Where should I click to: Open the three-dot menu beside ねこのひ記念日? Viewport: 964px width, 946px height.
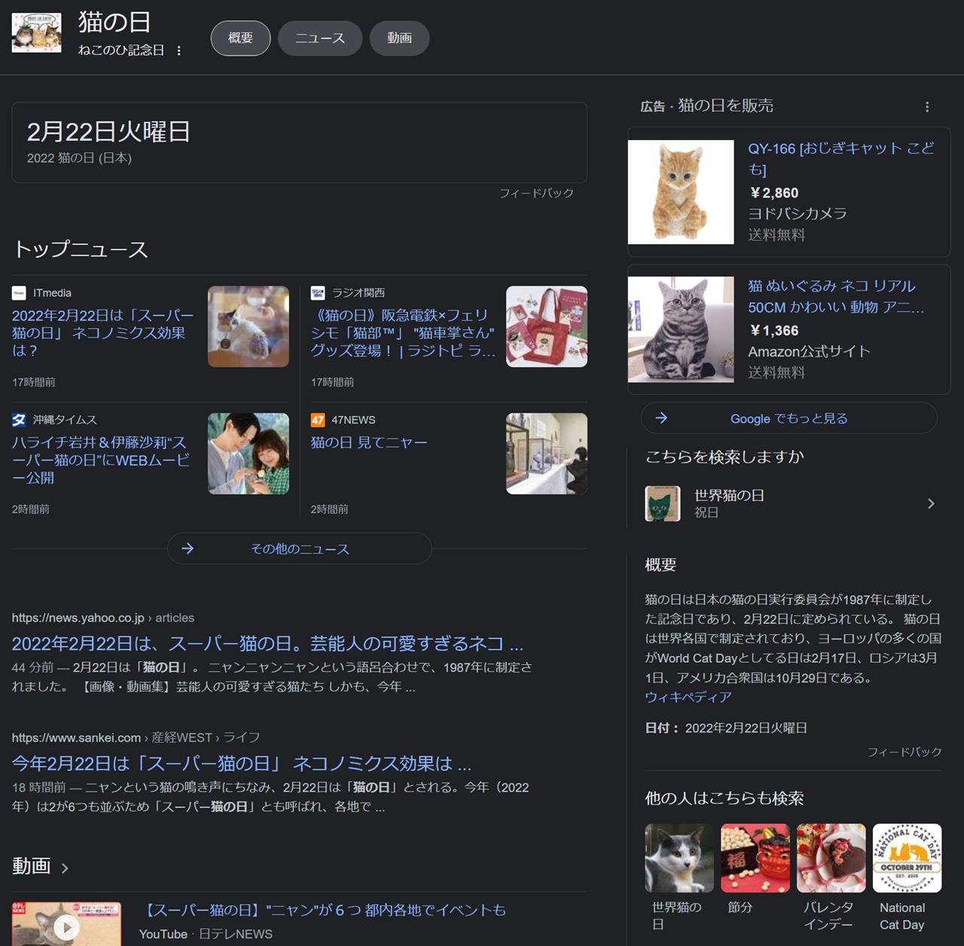pyautogui.click(x=178, y=50)
